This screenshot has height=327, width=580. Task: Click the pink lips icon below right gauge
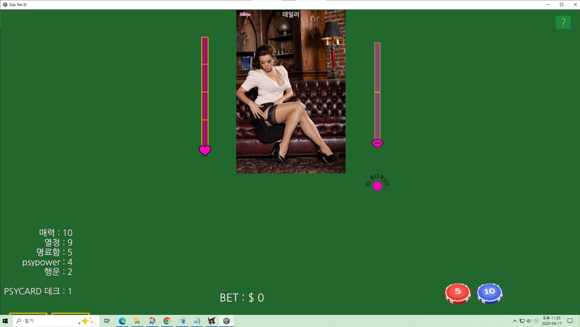[377, 143]
